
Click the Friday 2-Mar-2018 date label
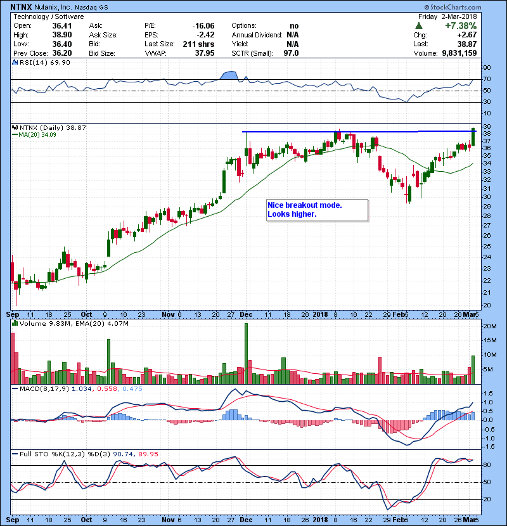click(x=447, y=16)
